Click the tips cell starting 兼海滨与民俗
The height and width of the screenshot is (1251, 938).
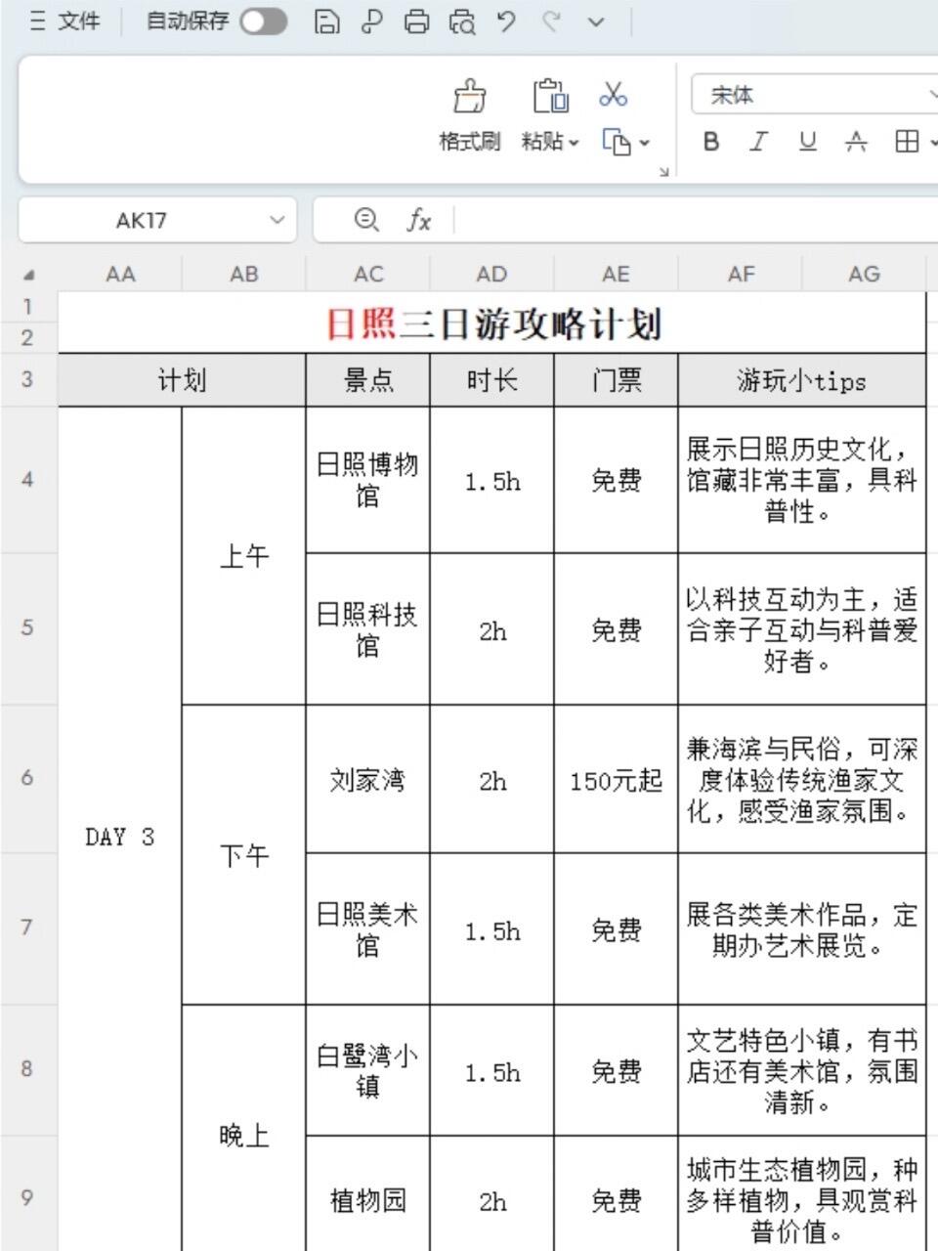pyautogui.click(x=802, y=780)
